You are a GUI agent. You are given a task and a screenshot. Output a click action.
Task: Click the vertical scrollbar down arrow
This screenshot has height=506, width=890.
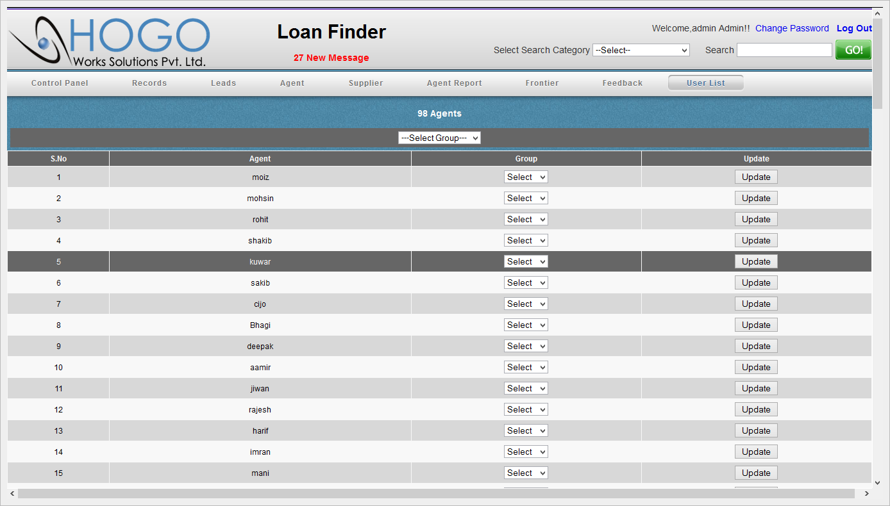coord(877,482)
